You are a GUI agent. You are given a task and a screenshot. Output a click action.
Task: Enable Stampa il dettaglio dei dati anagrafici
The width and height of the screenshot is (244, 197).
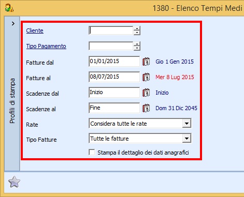(92, 153)
